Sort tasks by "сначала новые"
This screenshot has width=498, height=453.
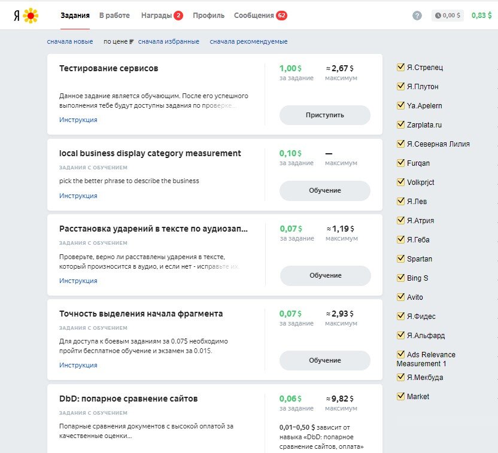[x=69, y=42]
